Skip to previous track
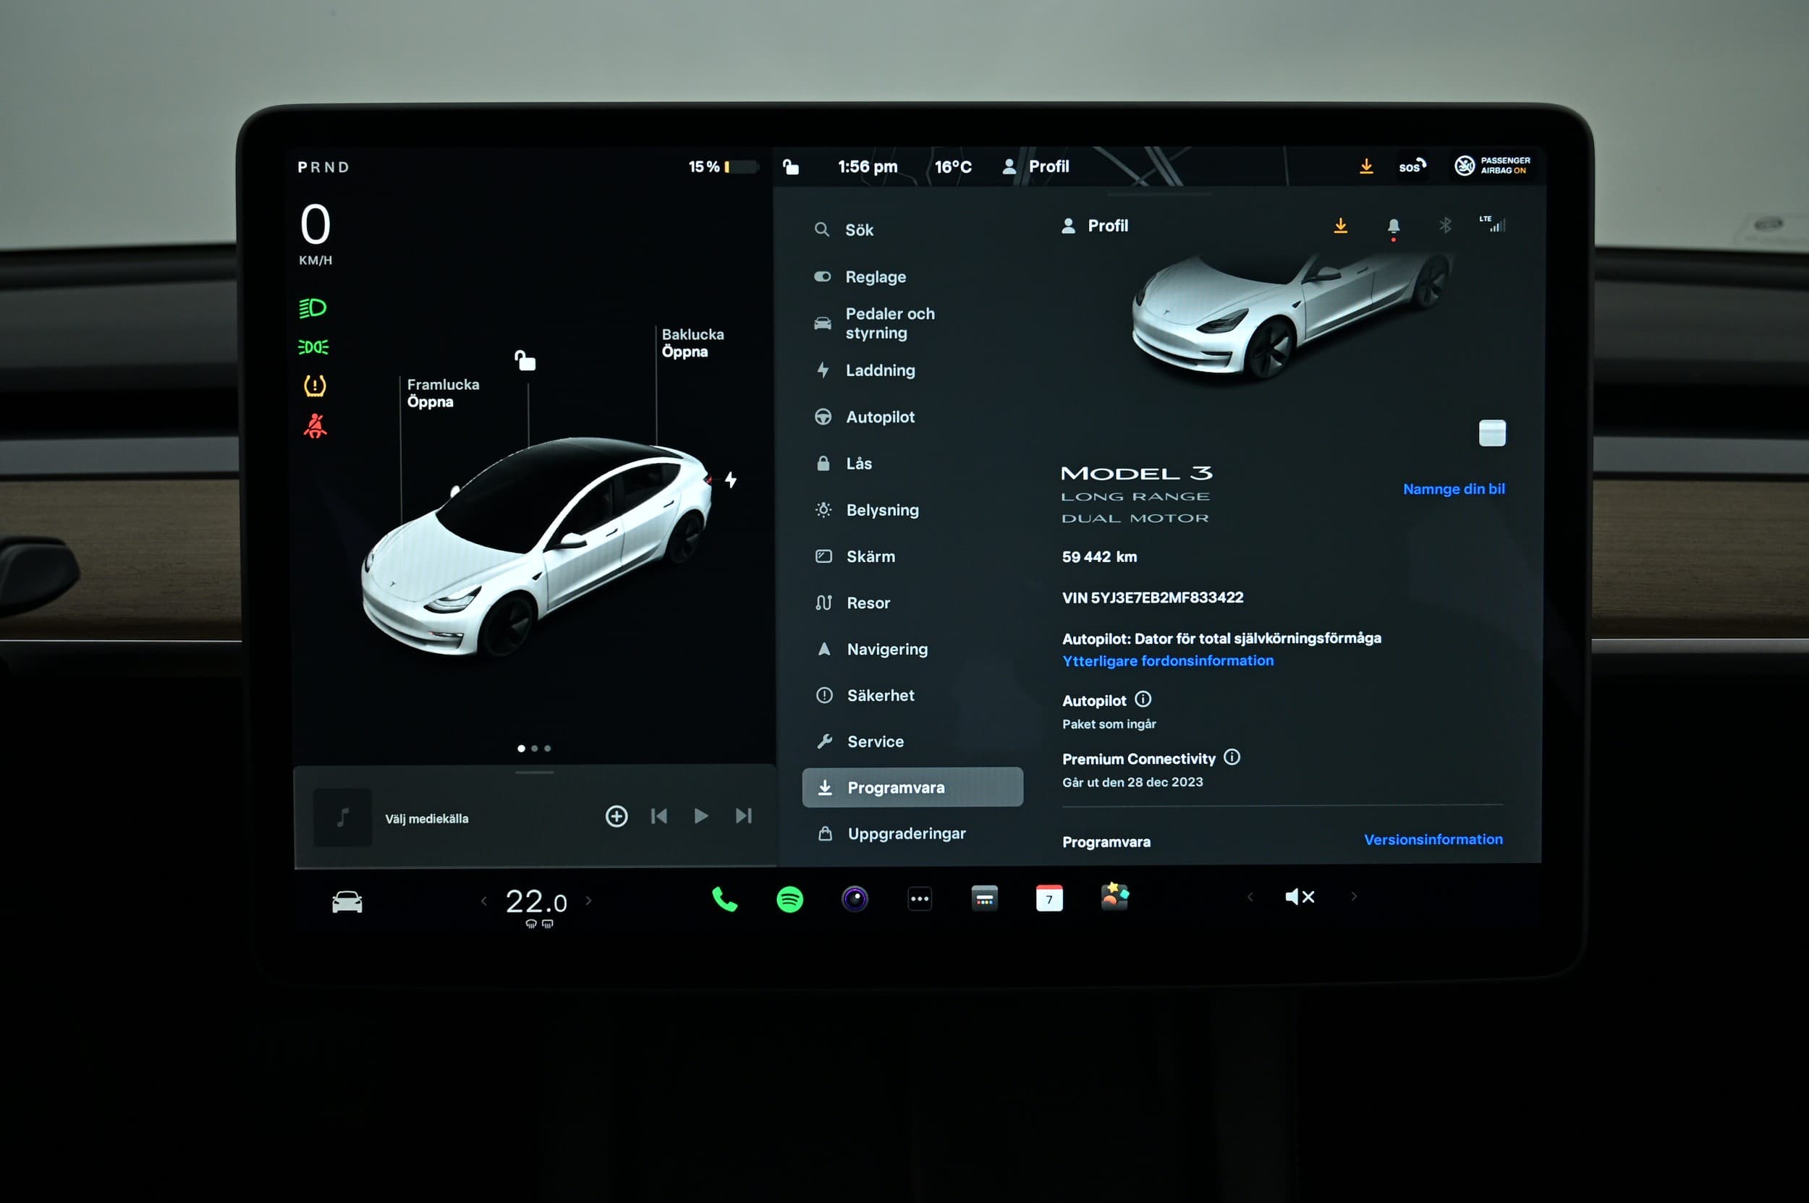The width and height of the screenshot is (1809, 1203). (658, 815)
